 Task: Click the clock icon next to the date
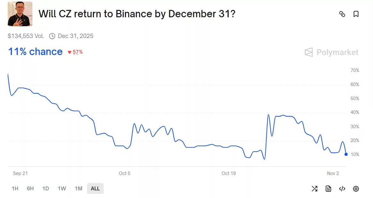coord(52,36)
